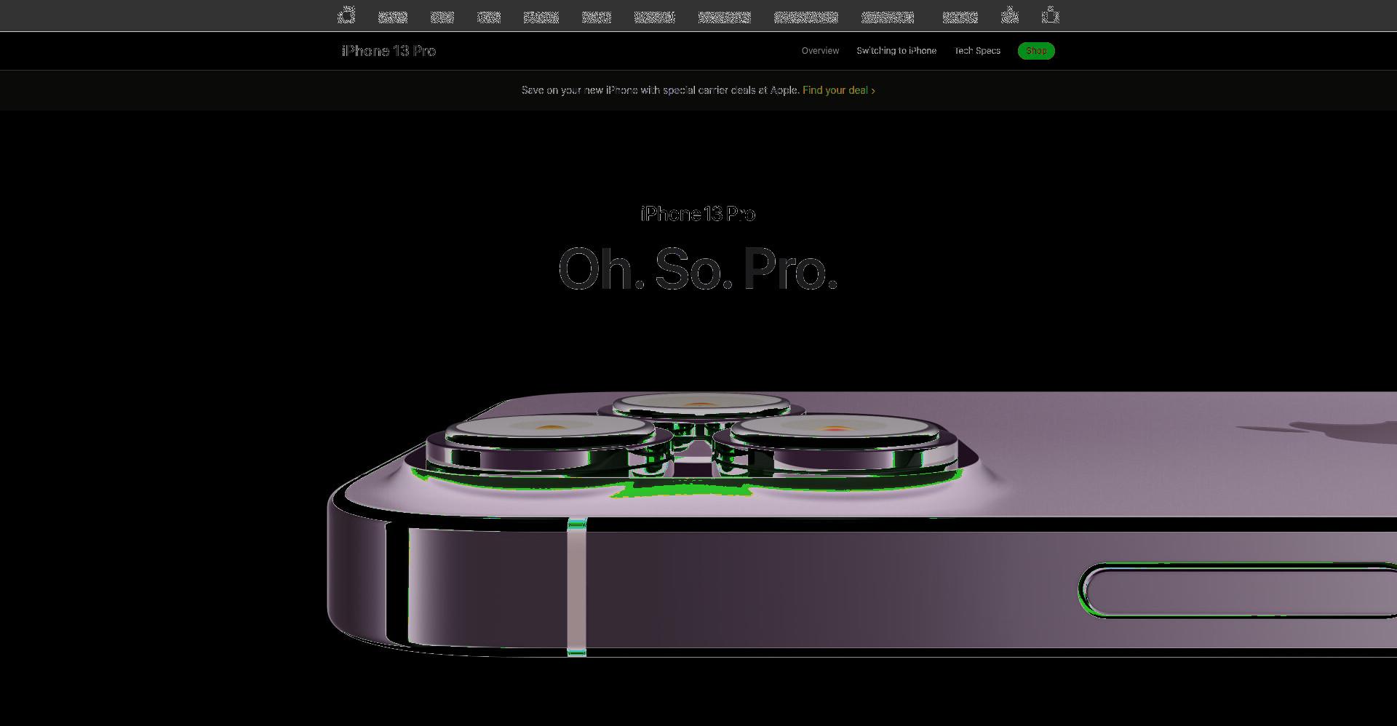Click the carrier deals banner text
1397x726 pixels.
point(660,90)
